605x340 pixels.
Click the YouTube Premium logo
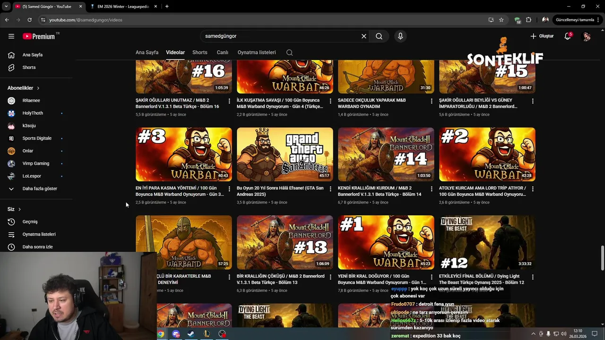pos(39,36)
